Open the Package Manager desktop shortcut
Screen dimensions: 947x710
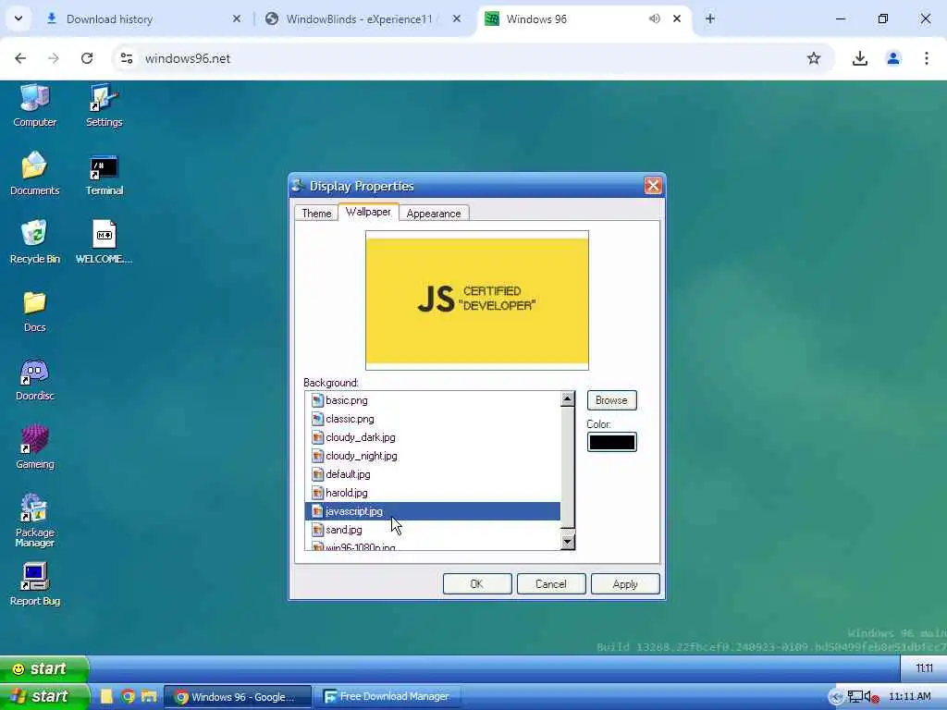(x=34, y=520)
